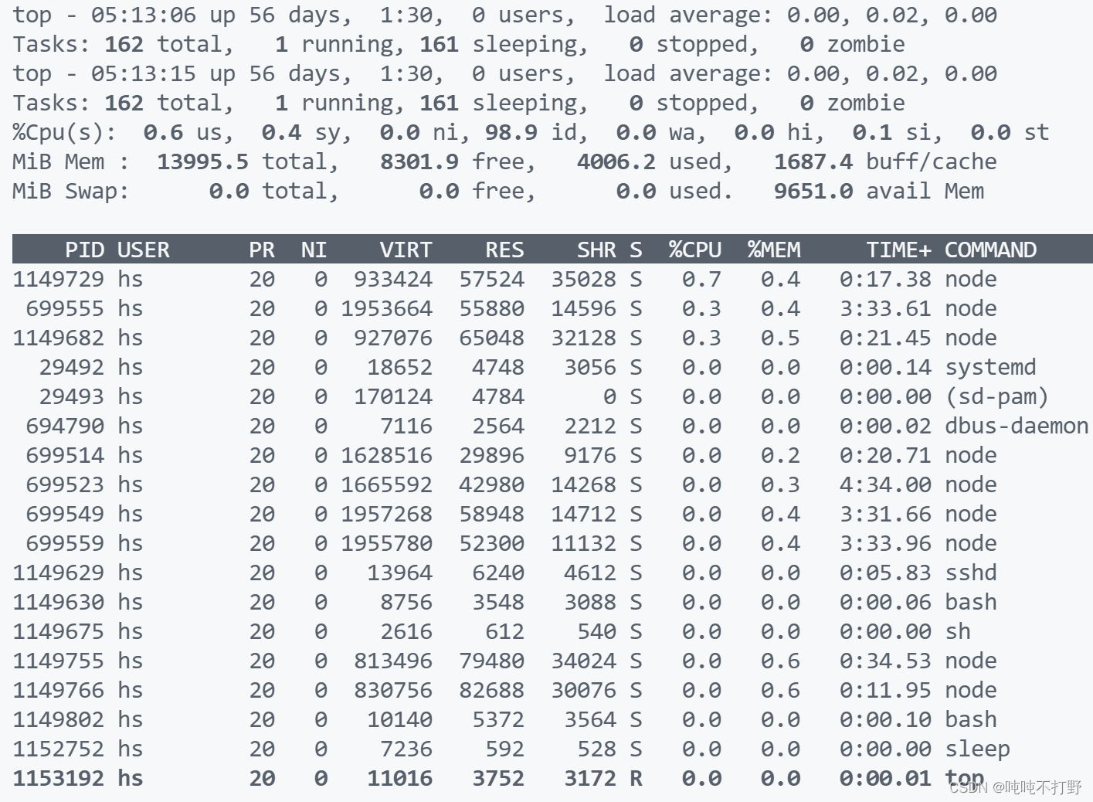
Task: Select PID 1153192 in process list
Action: [x=58, y=778]
